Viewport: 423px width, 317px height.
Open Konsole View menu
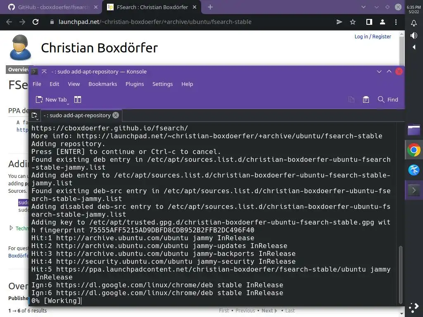coord(74,84)
